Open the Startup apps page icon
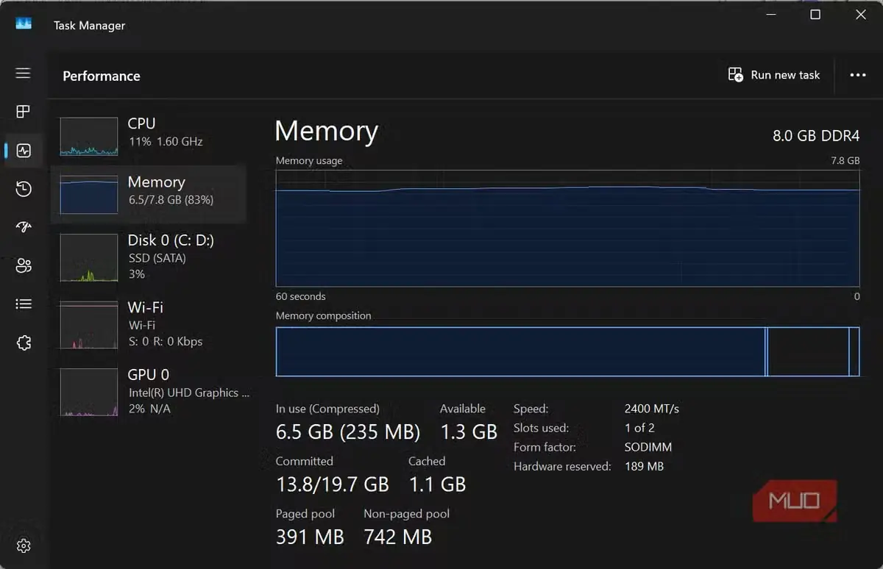The image size is (883, 569). 24,227
